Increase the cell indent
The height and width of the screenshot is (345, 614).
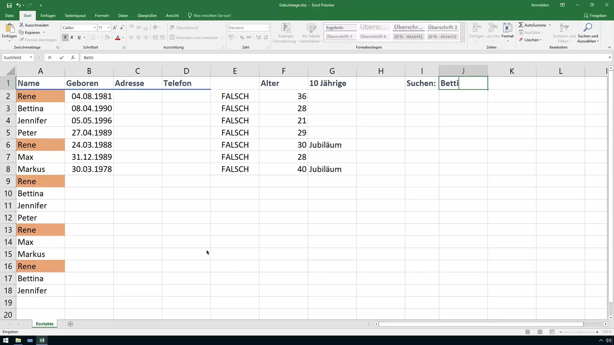pos(162,37)
